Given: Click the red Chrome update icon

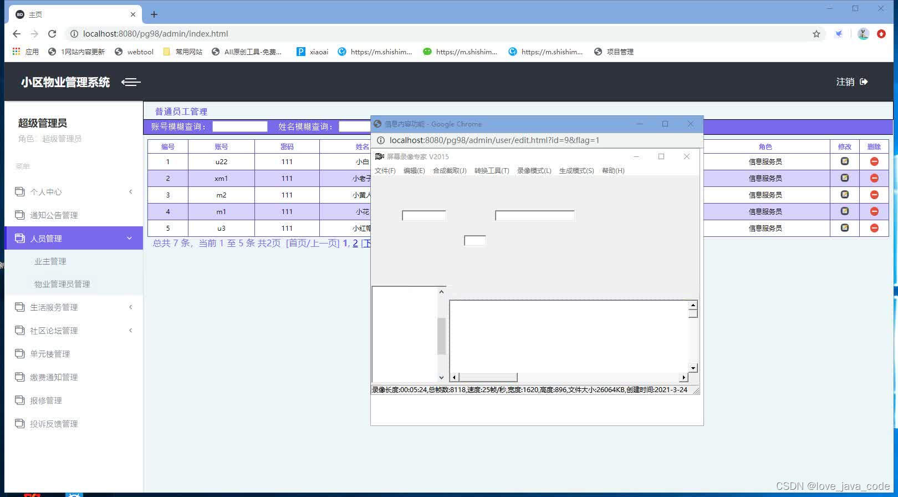Looking at the screenshot, I should (x=881, y=34).
